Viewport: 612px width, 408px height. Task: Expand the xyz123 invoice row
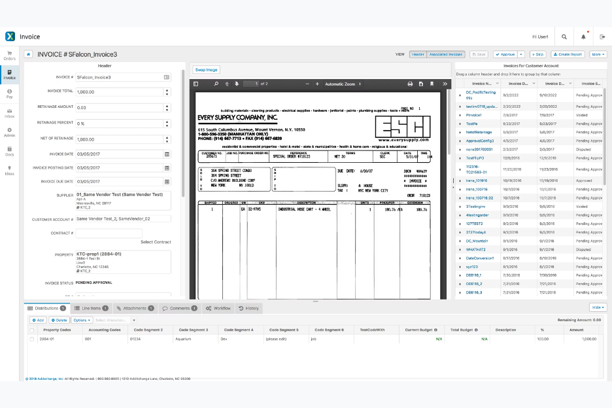click(460, 267)
